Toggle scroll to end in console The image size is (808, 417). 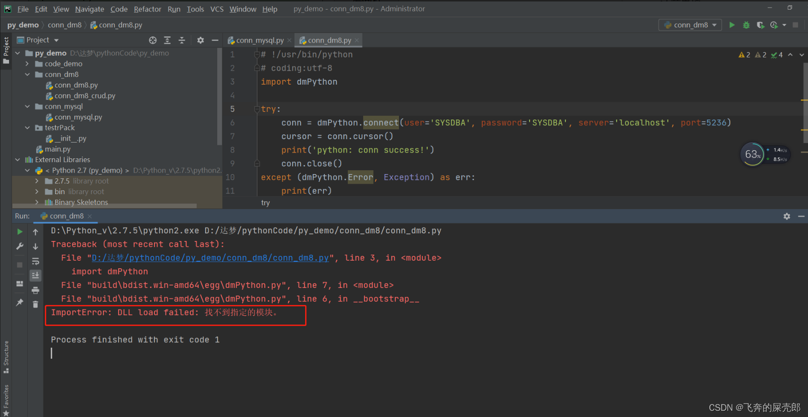[35, 275]
